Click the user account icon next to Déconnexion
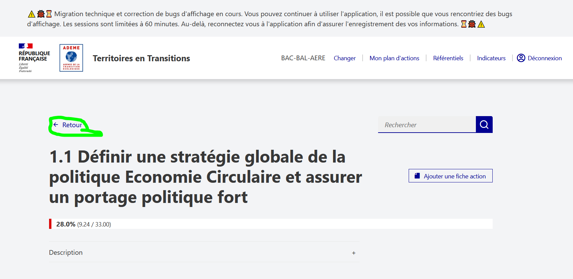 521,58
